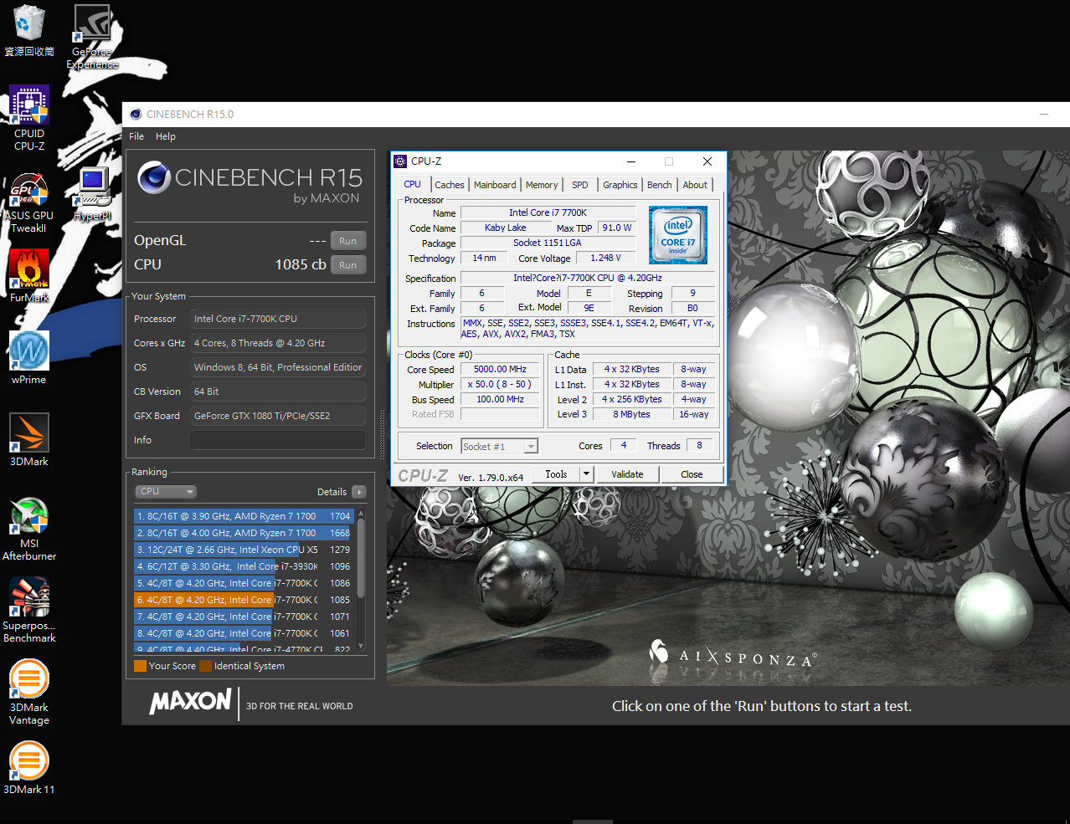Click the Core Voltage 1.248 V value

pos(605,258)
